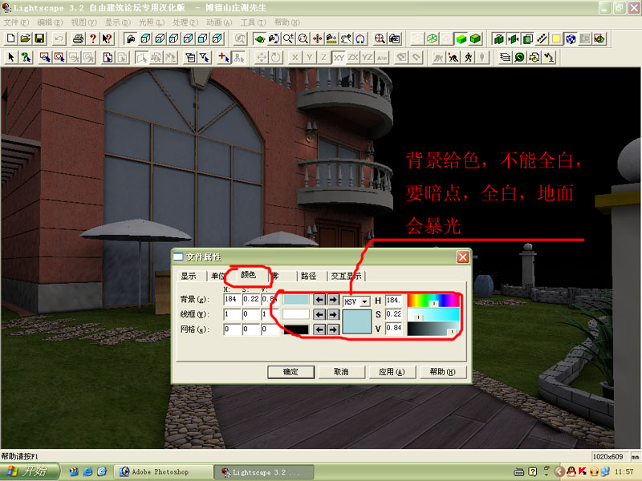The image size is (642, 481).
Task: Click the selection filter funnel icon
Action: point(205,58)
